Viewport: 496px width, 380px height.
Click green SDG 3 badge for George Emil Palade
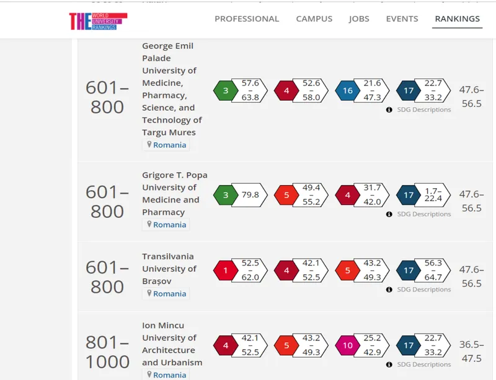pos(226,91)
